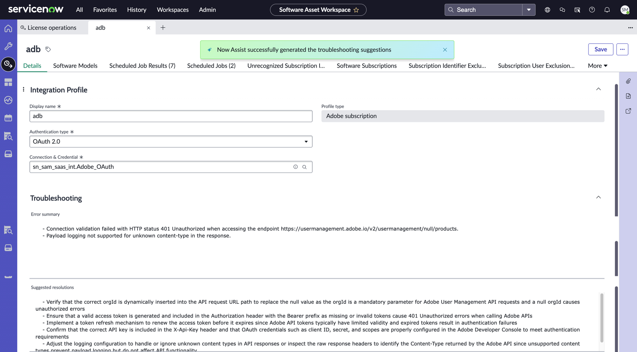This screenshot has height=352, width=637.
Task: Open the chat conversations icon in header
Action: tap(562, 10)
